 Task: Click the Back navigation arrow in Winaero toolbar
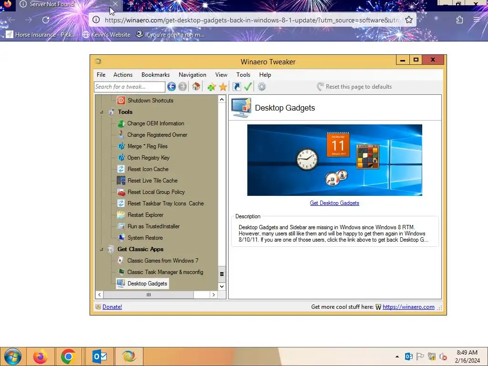pyautogui.click(x=171, y=87)
